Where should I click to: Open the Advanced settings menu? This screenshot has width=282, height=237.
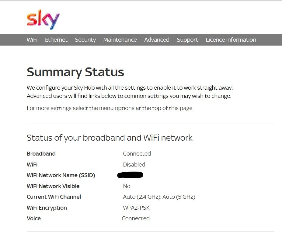[x=157, y=40]
